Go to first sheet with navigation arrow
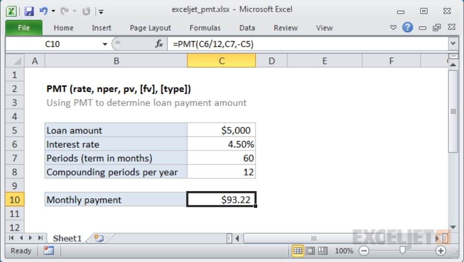 pos(11,238)
